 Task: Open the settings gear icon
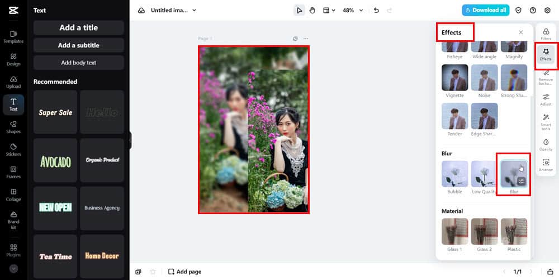click(x=547, y=10)
